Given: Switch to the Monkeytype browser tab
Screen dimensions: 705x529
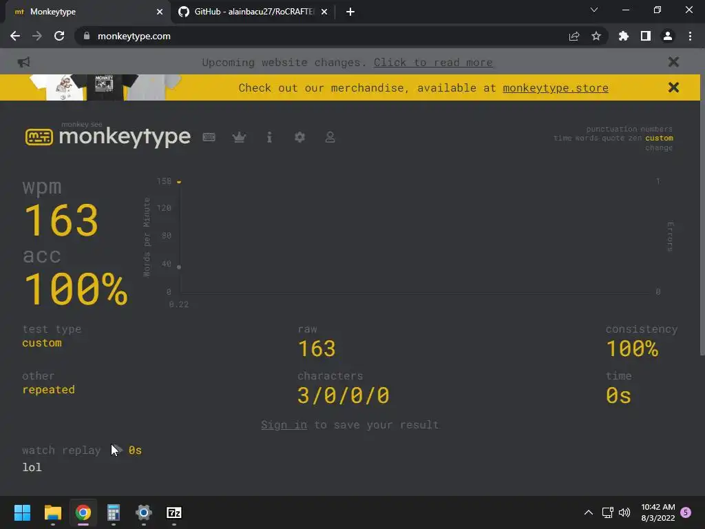Looking at the screenshot, I should [x=87, y=12].
